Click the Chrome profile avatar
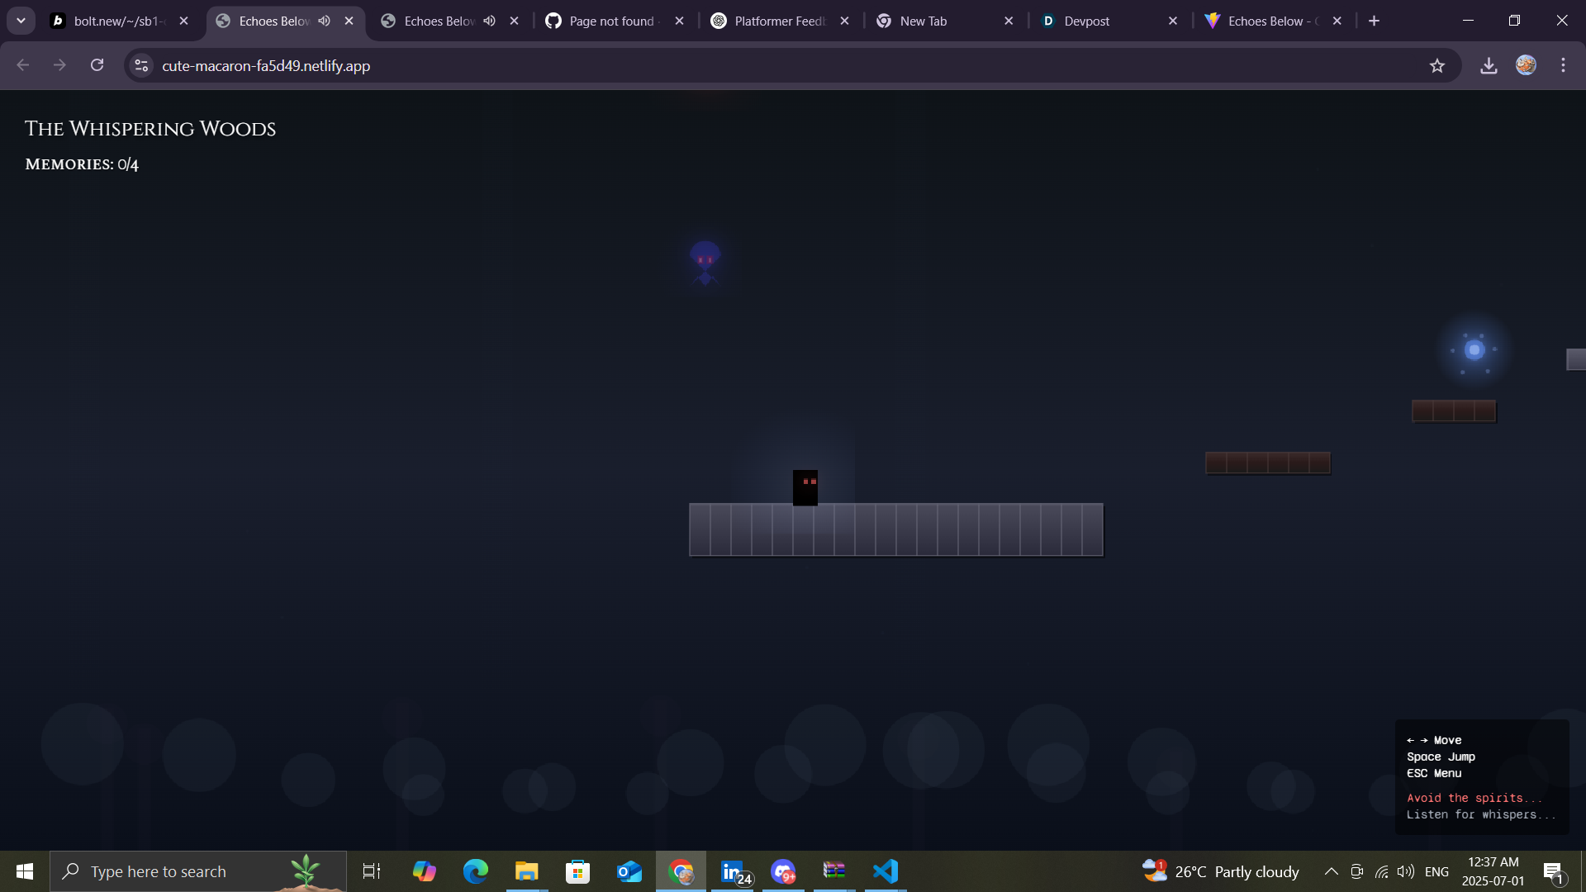1586x892 pixels. click(x=1526, y=65)
